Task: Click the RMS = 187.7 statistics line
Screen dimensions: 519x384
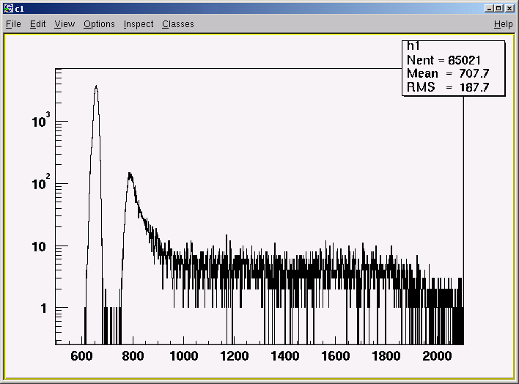Action: point(448,87)
